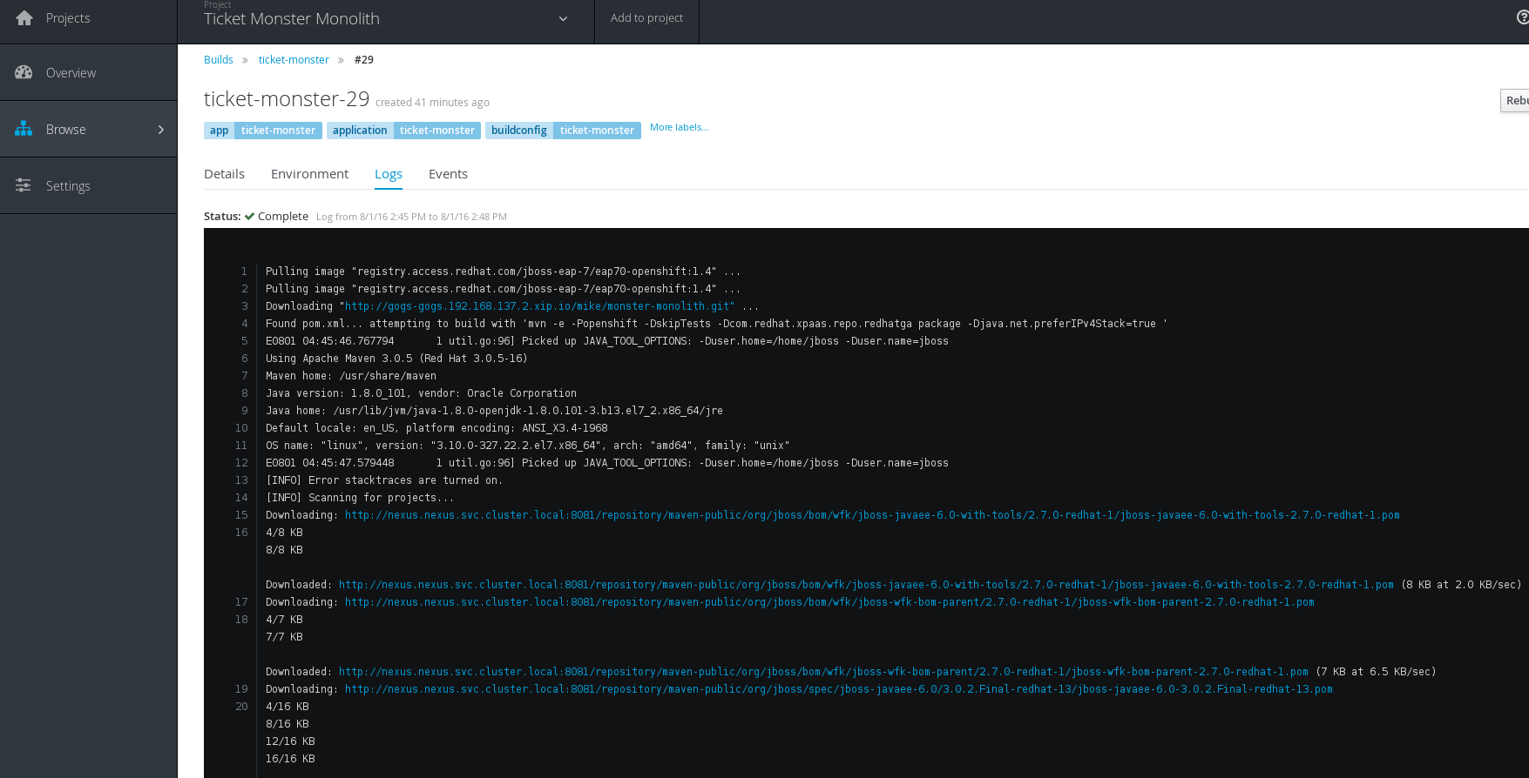Click the application ticket-monster label tag

click(x=404, y=131)
